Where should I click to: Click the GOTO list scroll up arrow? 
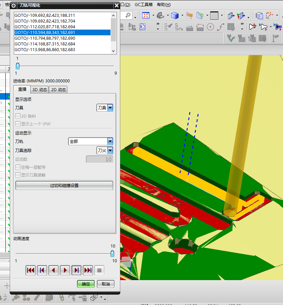click(x=114, y=15)
